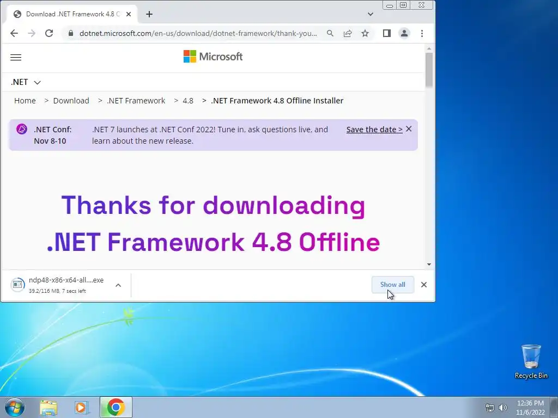Go to Home breadcrumb
The image size is (558, 418).
[x=25, y=101]
